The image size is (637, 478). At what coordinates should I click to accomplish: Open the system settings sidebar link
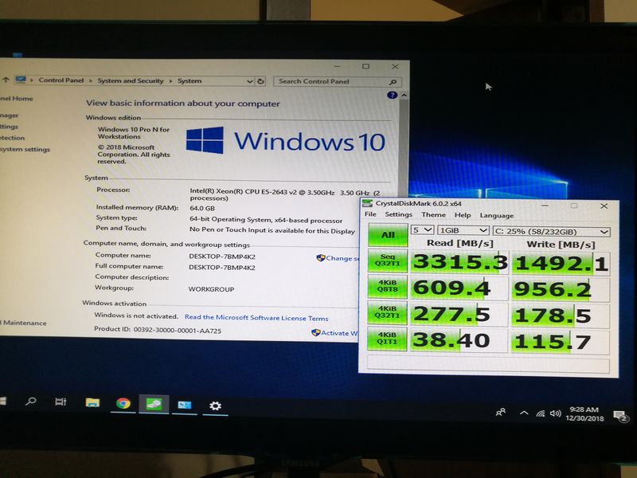point(25,149)
